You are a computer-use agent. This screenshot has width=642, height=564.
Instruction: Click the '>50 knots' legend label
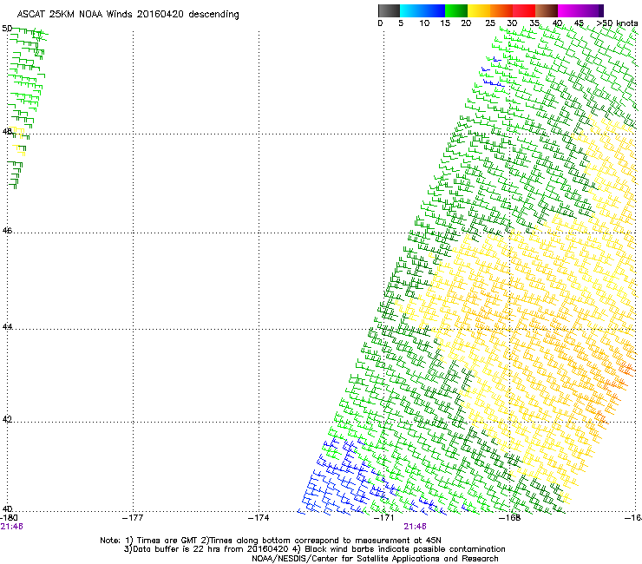(617, 23)
